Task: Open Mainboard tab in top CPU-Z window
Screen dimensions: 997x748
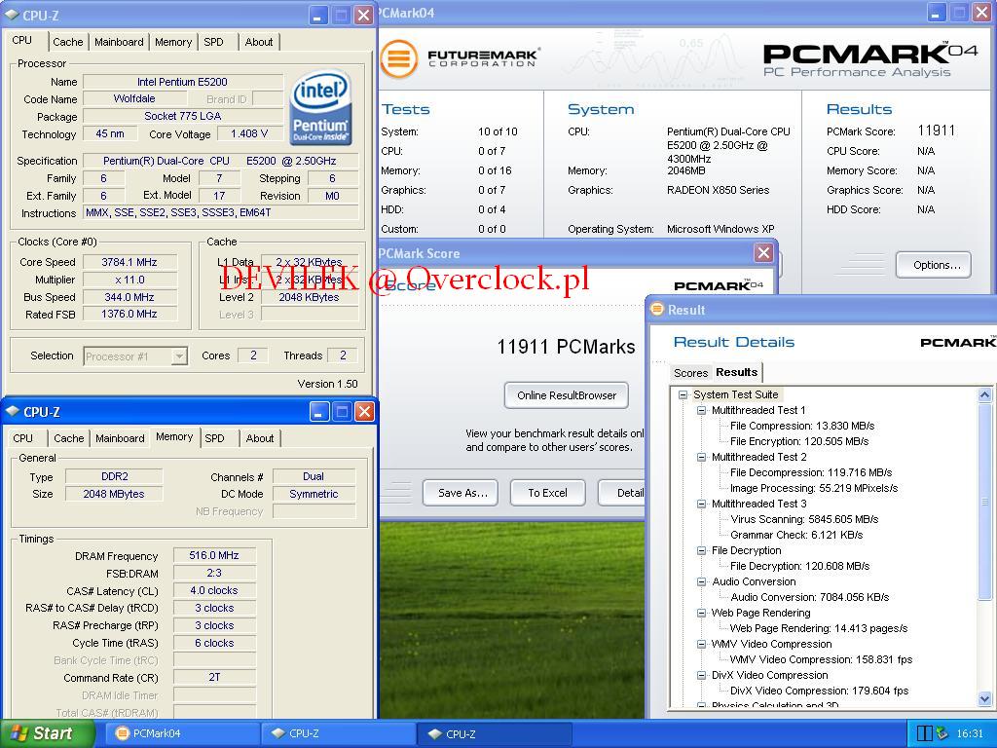Action: coord(119,42)
